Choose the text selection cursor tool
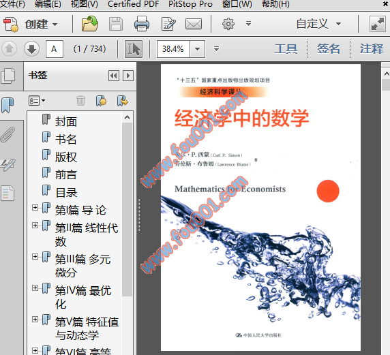This screenshot has height=355, width=390. point(134,49)
